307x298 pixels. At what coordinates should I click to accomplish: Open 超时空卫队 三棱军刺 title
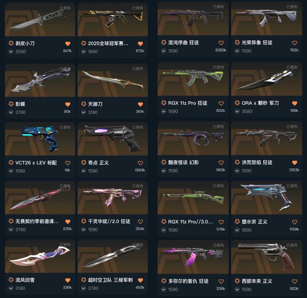click(x=110, y=280)
